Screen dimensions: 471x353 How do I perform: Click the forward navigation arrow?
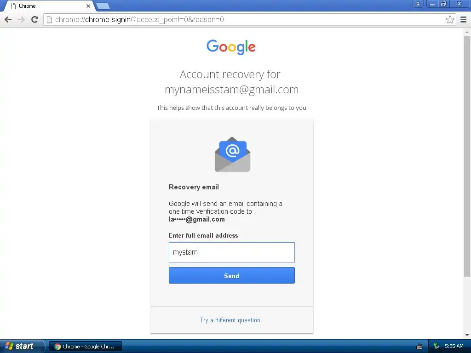pos(21,19)
